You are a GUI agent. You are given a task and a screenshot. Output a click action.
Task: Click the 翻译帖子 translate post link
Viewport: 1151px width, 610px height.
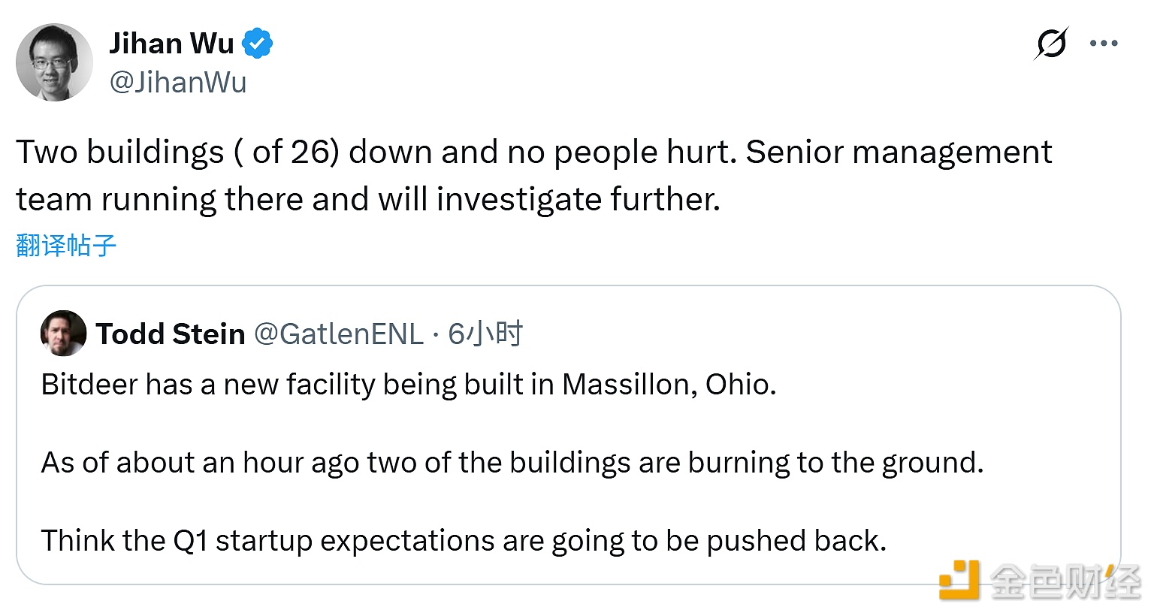coord(66,246)
